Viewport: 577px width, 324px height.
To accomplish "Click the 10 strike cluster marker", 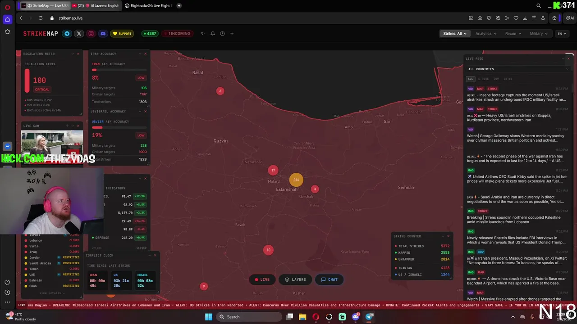I will (268, 250).
